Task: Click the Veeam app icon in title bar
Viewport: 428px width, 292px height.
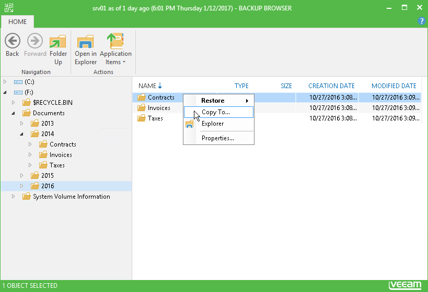Action: [x=9, y=8]
